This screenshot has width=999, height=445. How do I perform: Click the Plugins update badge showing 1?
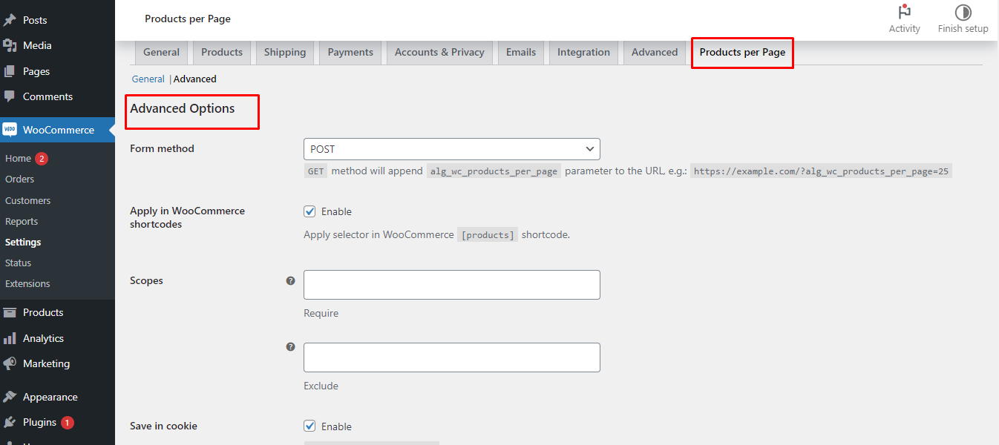68,422
